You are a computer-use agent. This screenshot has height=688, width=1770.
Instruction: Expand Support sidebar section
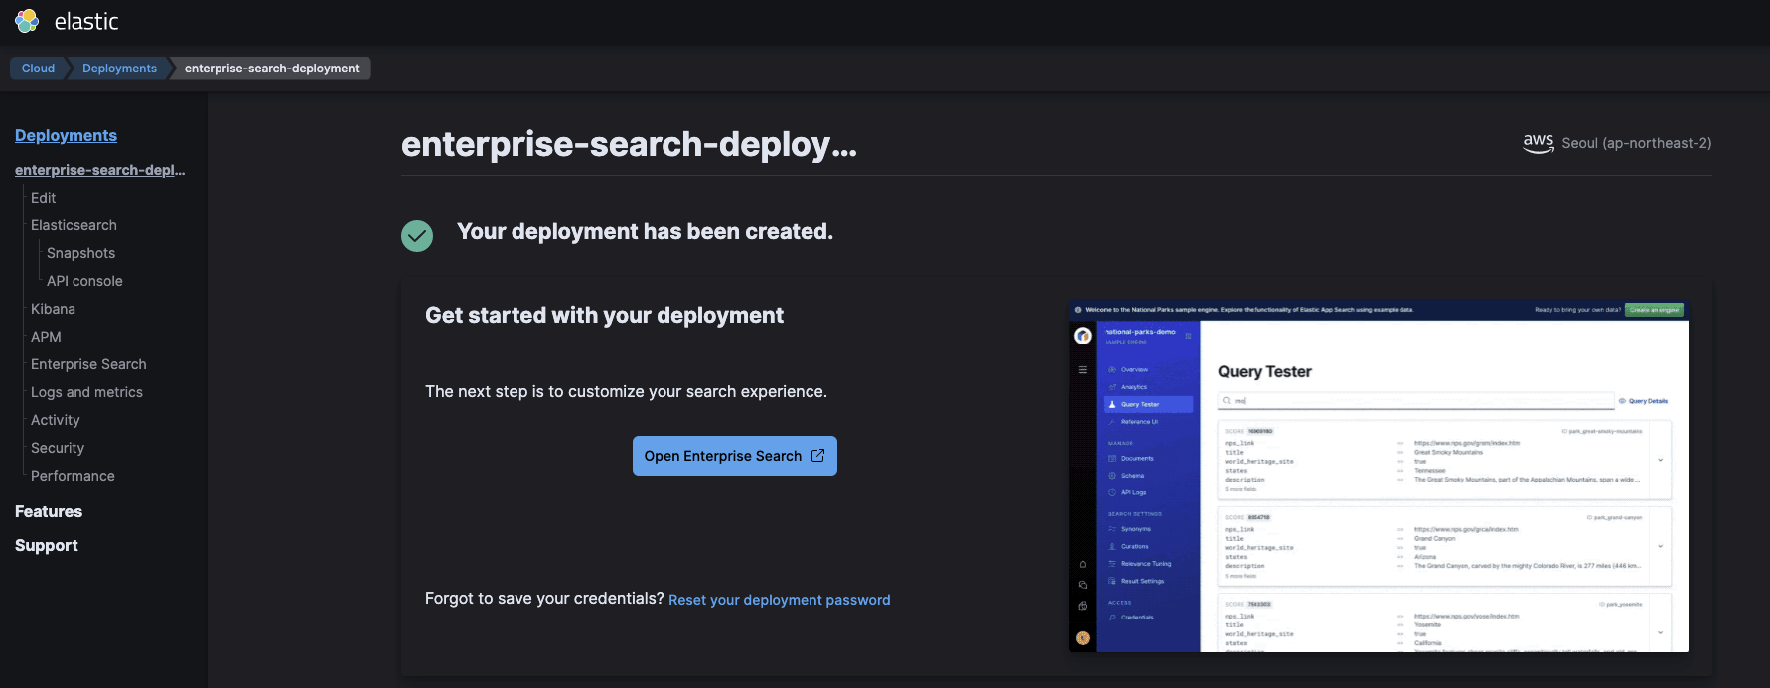coord(46,545)
